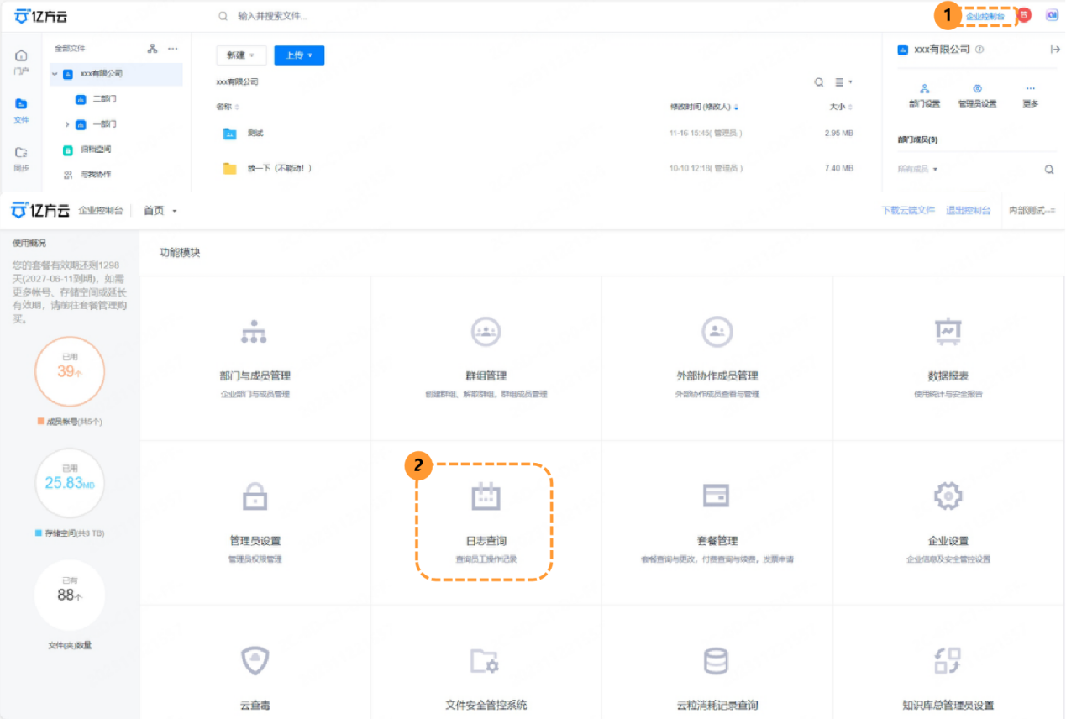Open the 所有成员 filter dropdown

coord(917,170)
